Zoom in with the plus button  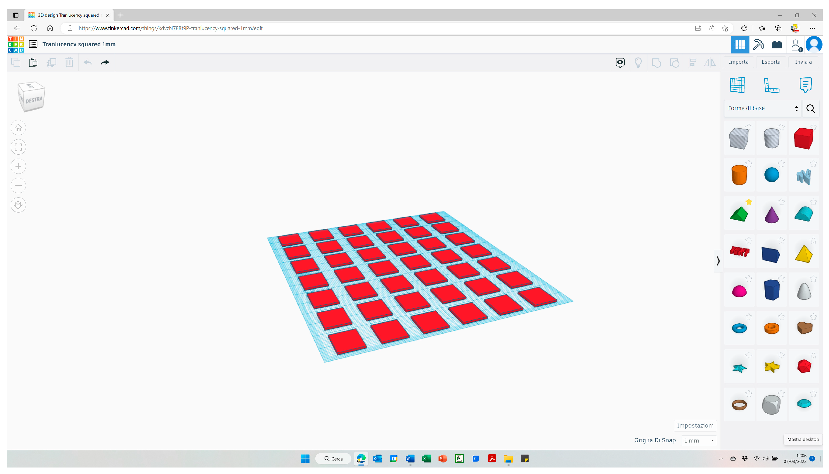pos(18,166)
